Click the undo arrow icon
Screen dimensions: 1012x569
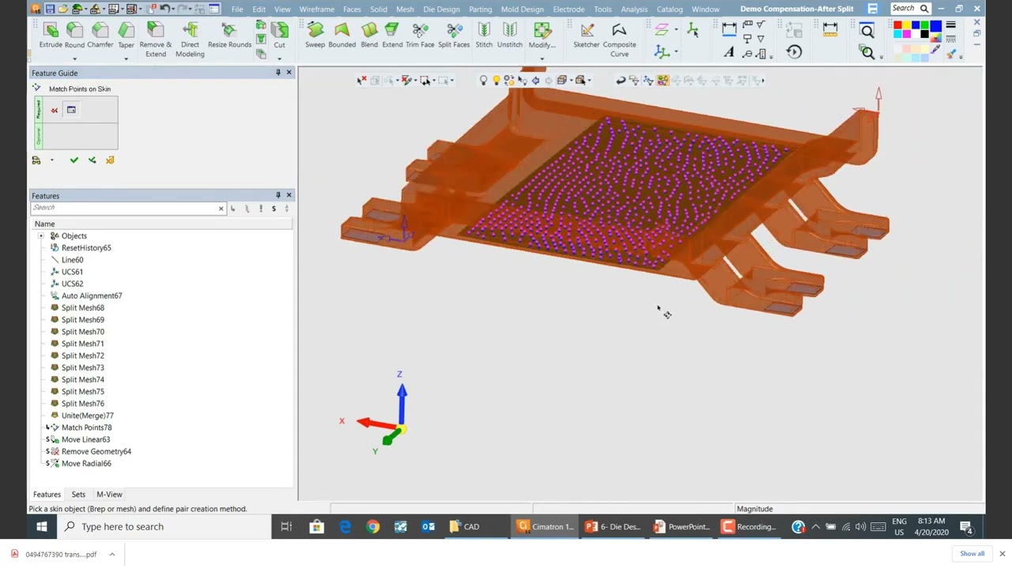164,9
